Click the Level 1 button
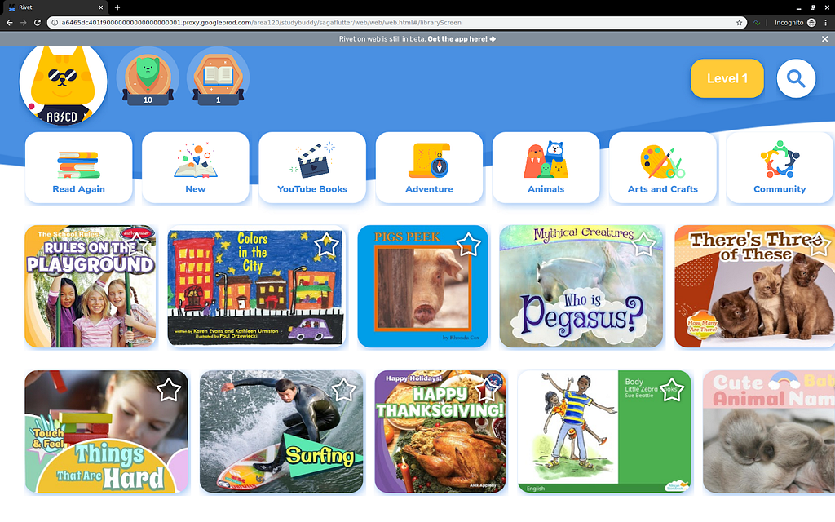The width and height of the screenshot is (835, 522). [727, 78]
